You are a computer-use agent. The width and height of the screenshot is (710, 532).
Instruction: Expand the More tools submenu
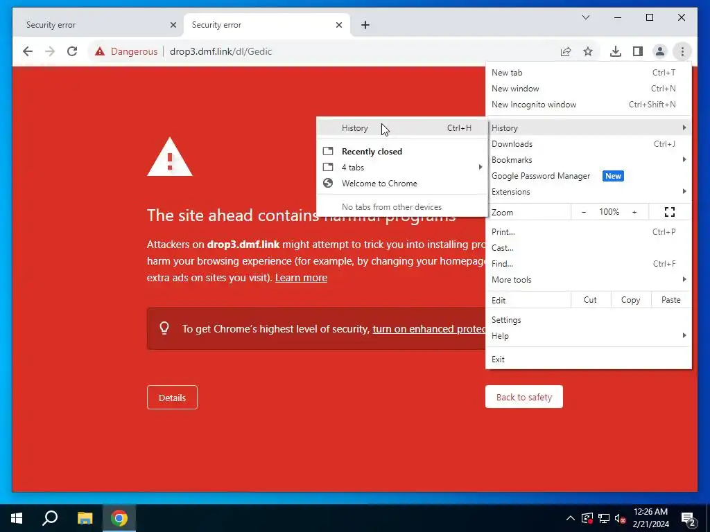(588, 280)
